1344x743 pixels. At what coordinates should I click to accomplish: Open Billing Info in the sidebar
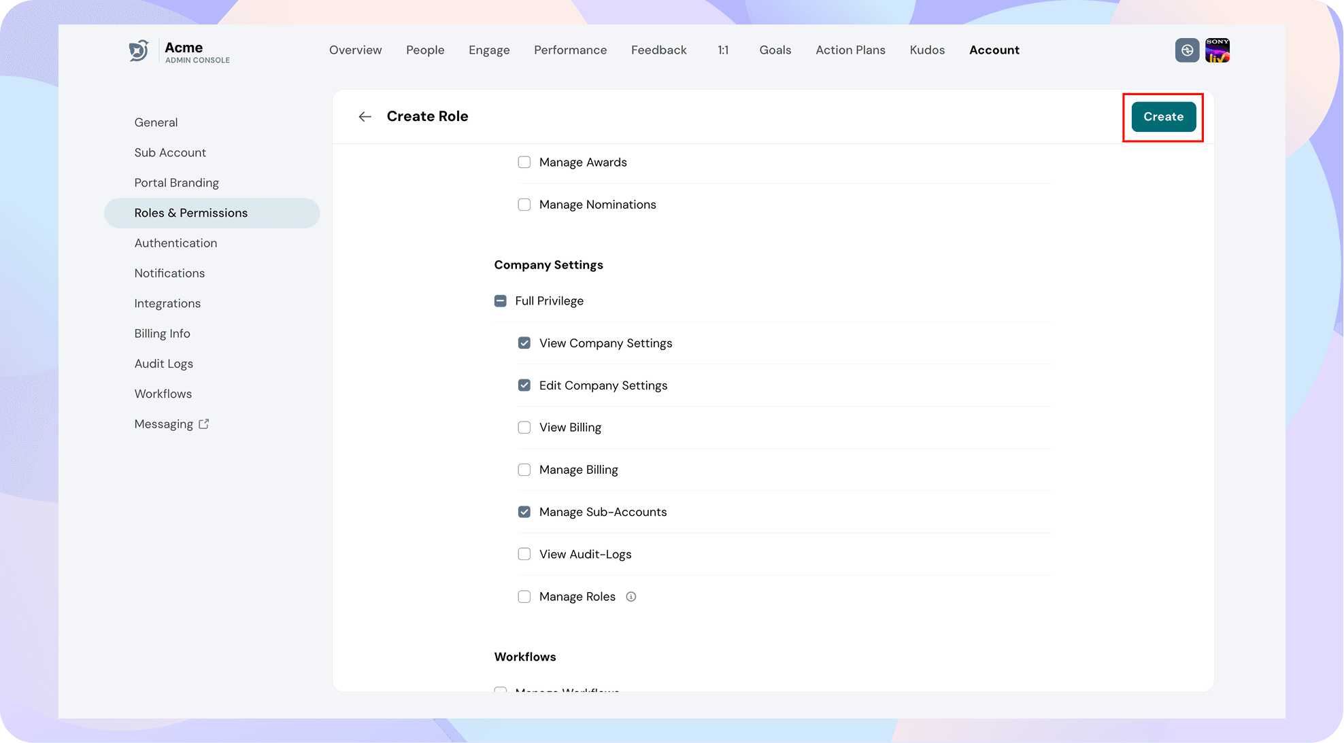point(212,334)
